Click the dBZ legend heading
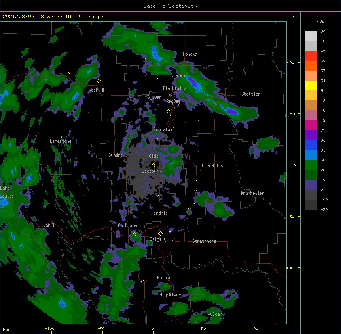Viewport: 341px width, 334px height. [320, 21]
